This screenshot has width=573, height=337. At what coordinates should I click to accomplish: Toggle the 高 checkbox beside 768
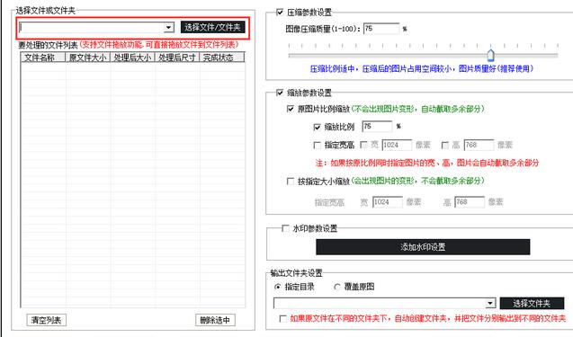(x=444, y=145)
